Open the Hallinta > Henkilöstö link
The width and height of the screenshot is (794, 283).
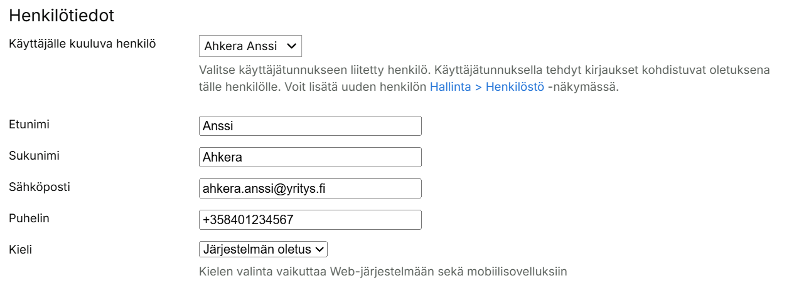[x=486, y=87]
